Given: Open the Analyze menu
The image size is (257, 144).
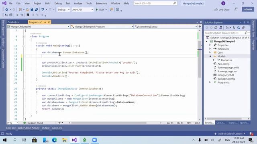Looking at the screenshot, I should point(78,3).
